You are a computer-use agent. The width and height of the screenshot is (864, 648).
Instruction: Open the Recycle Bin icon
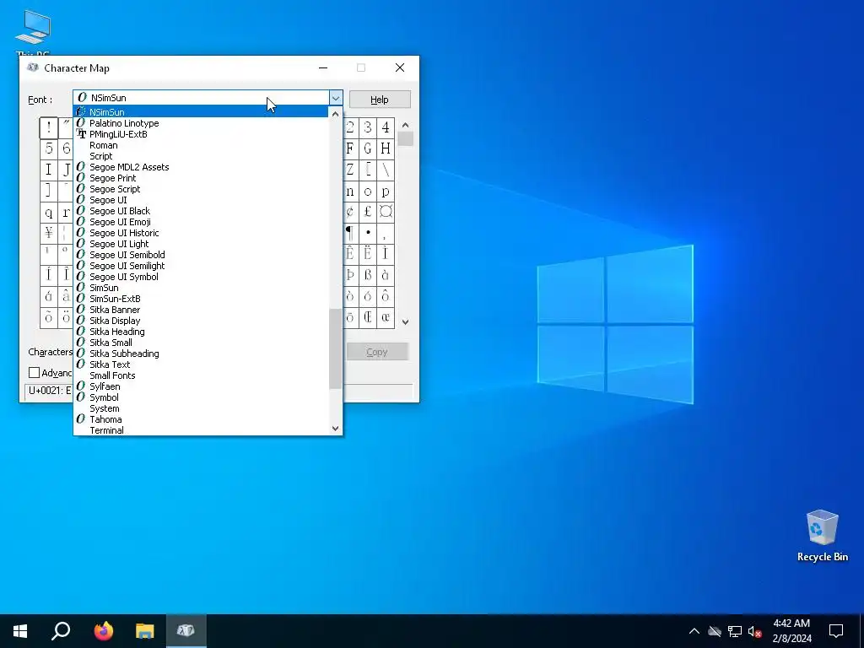[x=822, y=536]
